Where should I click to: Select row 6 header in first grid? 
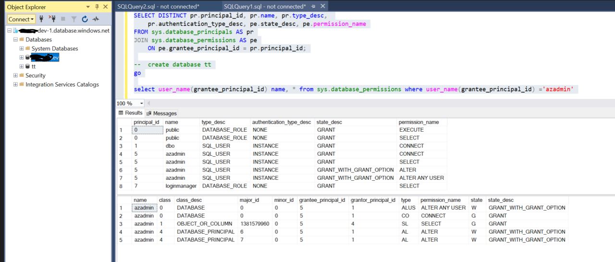pos(124,170)
